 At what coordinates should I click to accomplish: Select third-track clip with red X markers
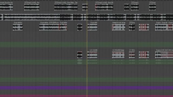[x=144, y=27]
